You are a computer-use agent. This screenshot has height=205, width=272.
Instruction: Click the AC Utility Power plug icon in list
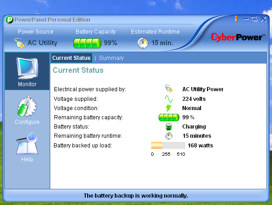click(x=169, y=88)
